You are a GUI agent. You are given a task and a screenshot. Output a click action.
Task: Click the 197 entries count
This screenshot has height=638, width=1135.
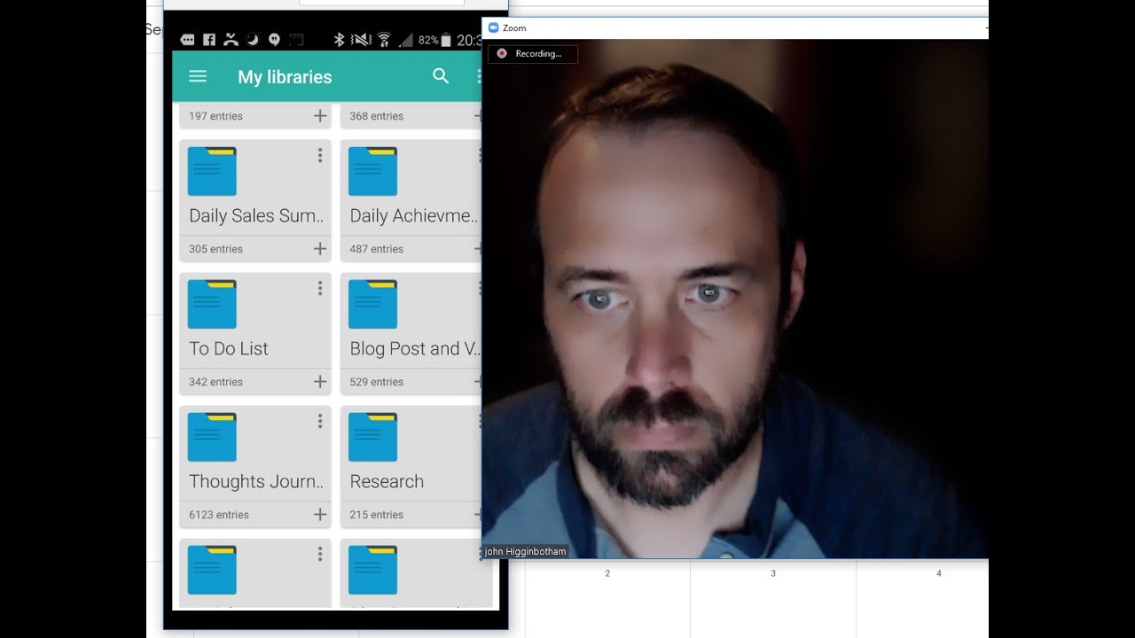pyautogui.click(x=215, y=116)
